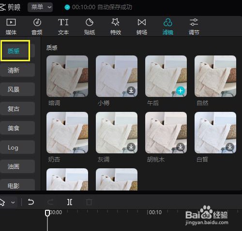Click the 剪映 app logo
The width and height of the screenshot is (242, 231).
click(10, 7)
